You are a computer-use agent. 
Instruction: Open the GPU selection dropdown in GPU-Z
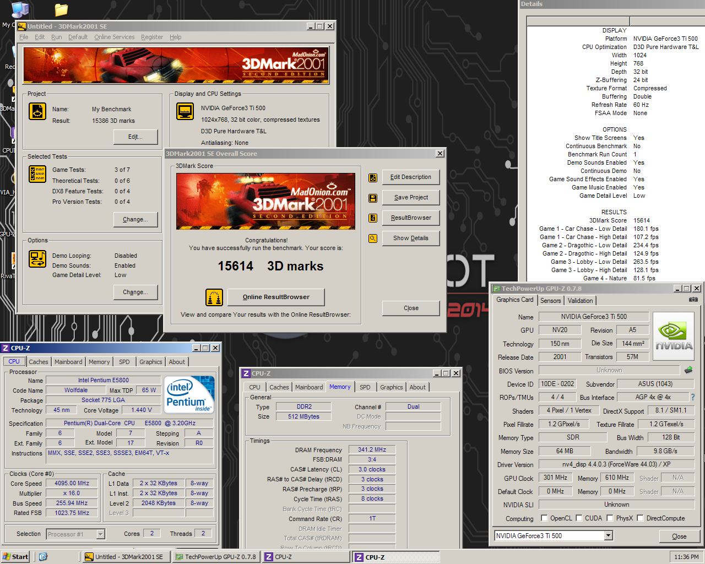[609, 536]
